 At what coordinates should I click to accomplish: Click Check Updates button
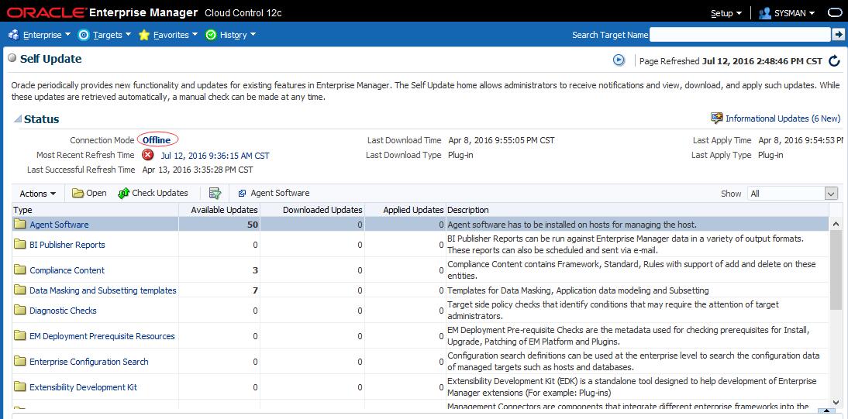coord(153,193)
